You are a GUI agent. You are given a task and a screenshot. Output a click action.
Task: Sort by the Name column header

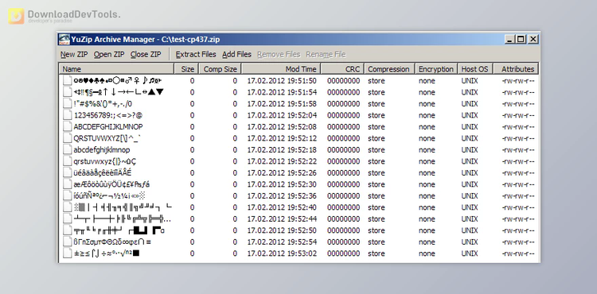[116, 69]
